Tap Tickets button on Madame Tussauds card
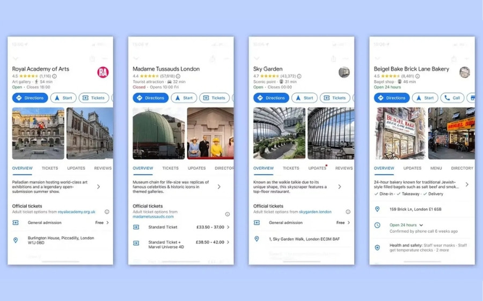 (214, 98)
